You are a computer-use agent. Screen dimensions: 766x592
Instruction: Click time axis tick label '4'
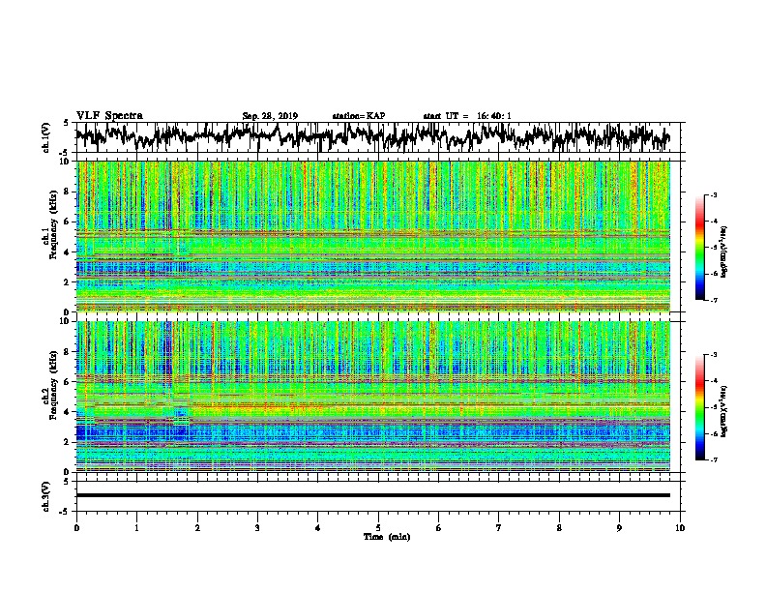click(x=318, y=528)
